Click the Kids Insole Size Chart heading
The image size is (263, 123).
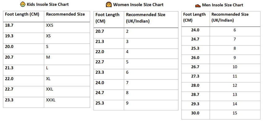click(48, 5)
